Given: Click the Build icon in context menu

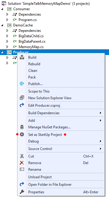Looking at the screenshot, I should tap(22, 57).
